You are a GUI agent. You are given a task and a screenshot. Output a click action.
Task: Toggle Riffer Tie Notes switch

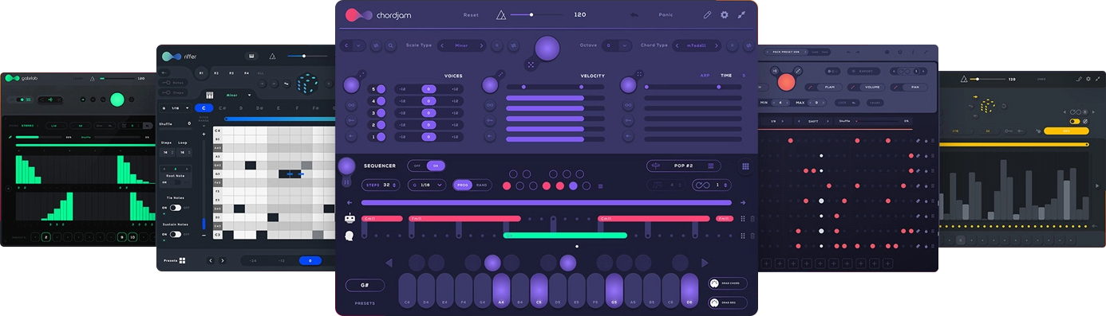(175, 208)
